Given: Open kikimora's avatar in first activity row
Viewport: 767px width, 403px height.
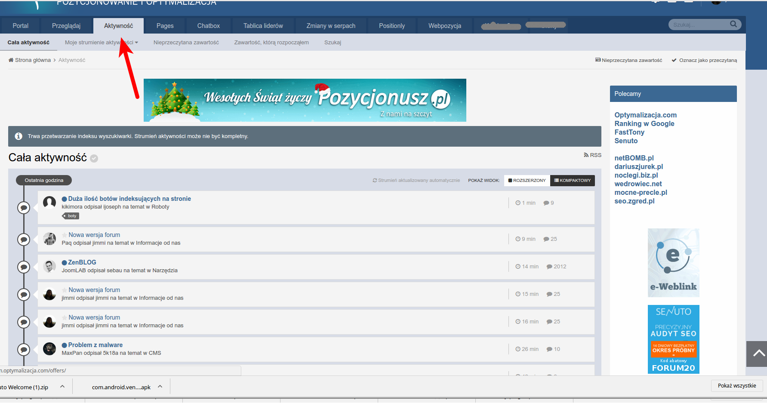Looking at the screenshot, I should click(49, 203).
